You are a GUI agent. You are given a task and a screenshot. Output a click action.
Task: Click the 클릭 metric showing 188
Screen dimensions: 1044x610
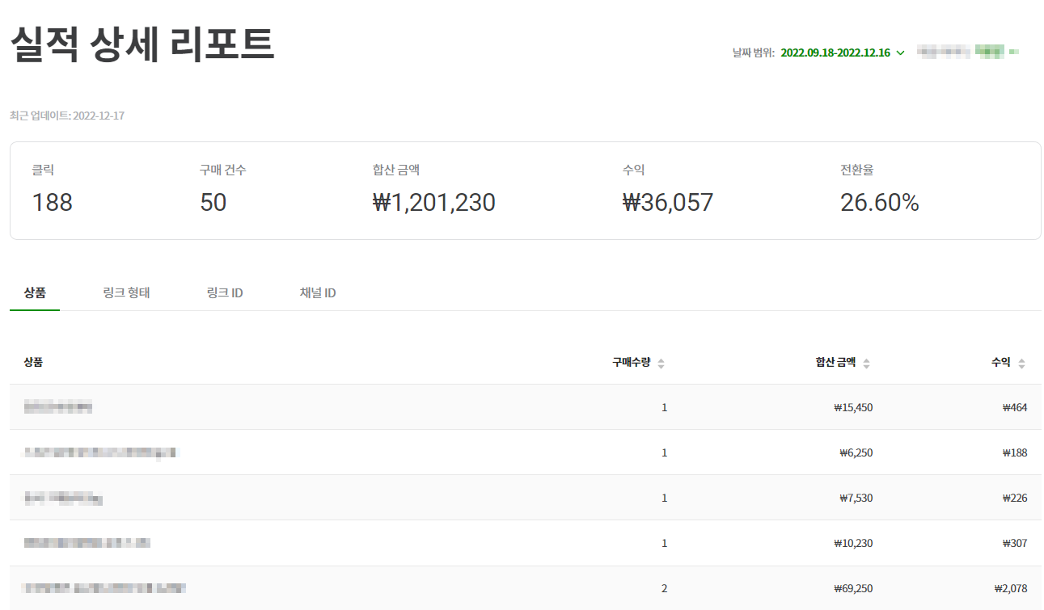52,202
